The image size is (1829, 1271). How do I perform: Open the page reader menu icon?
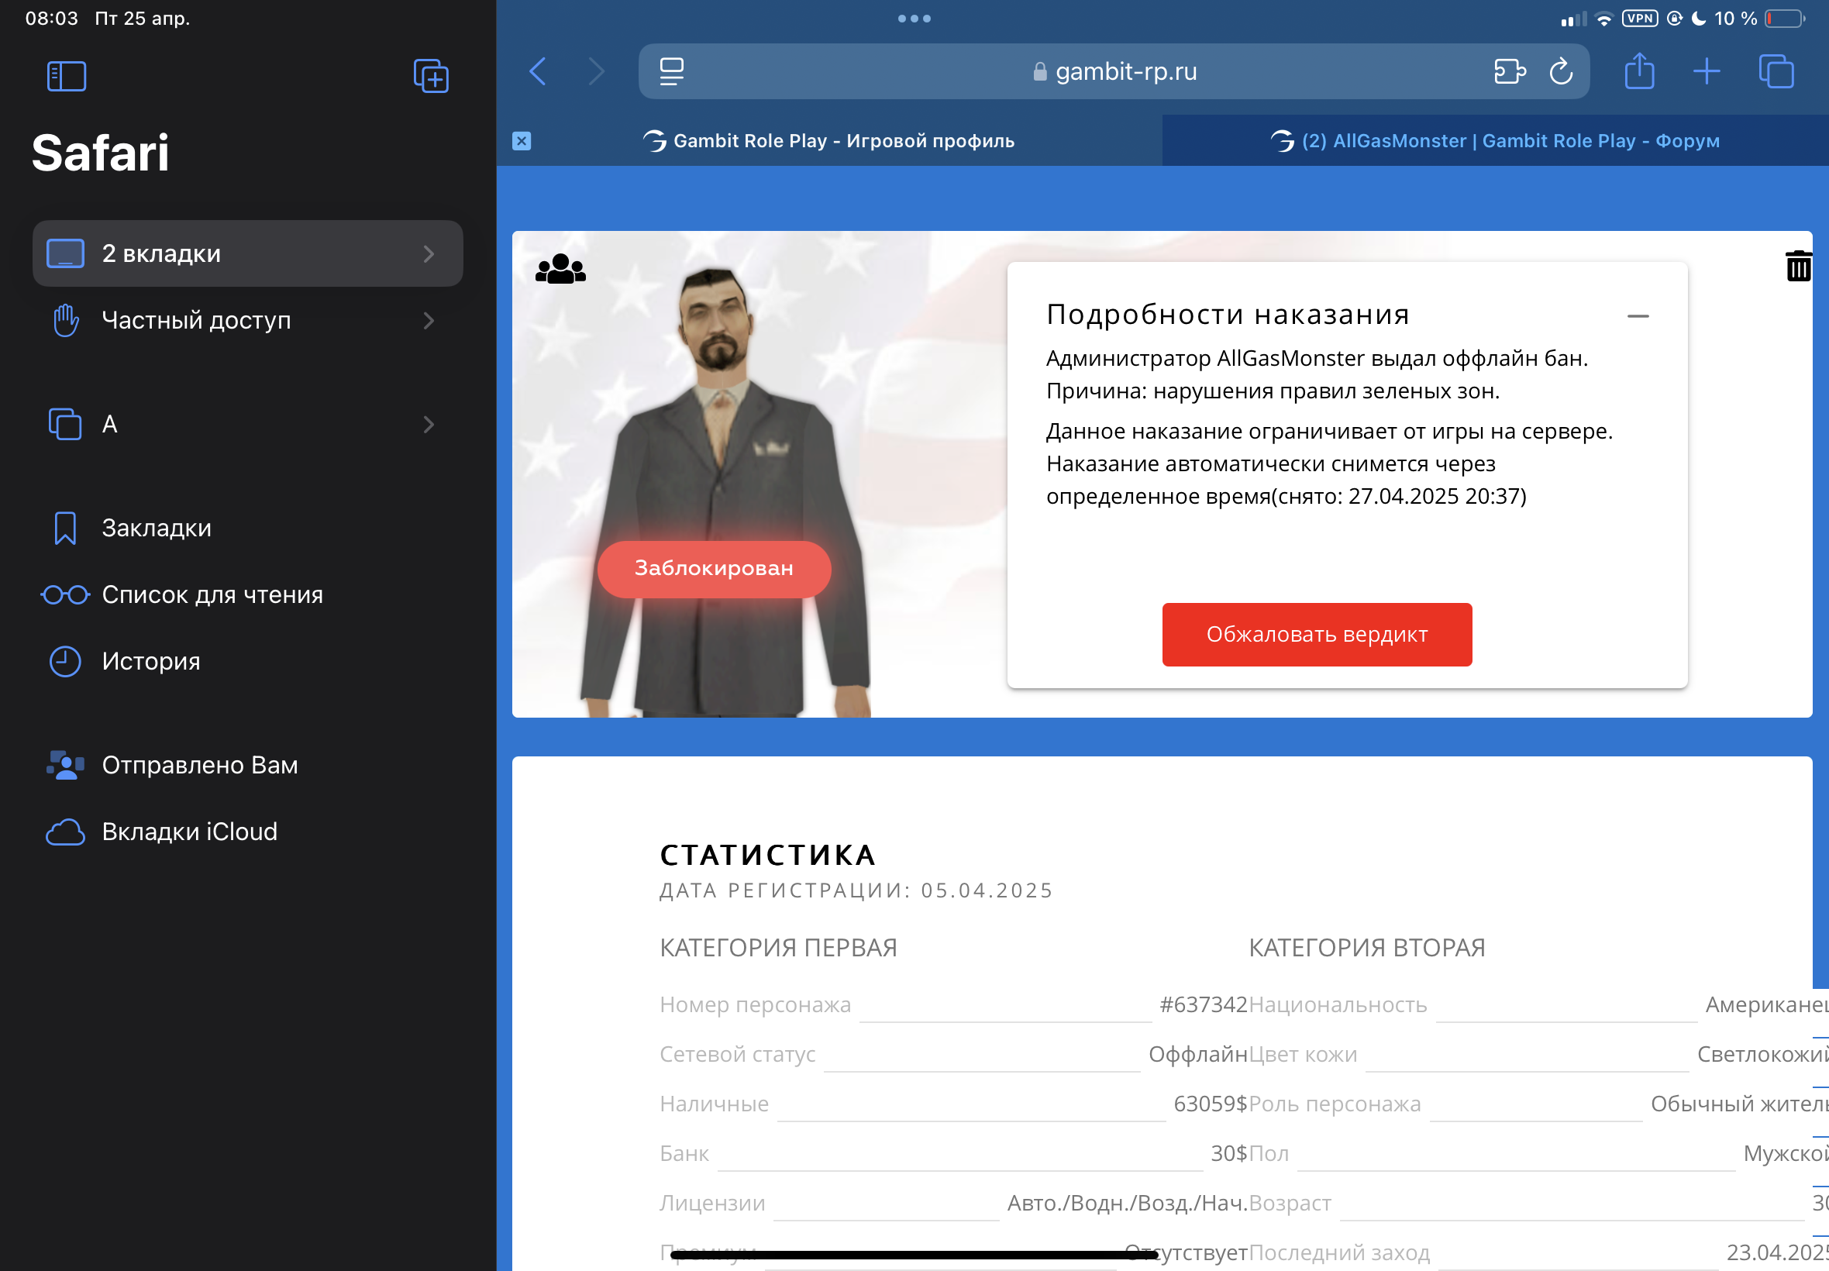671,71
